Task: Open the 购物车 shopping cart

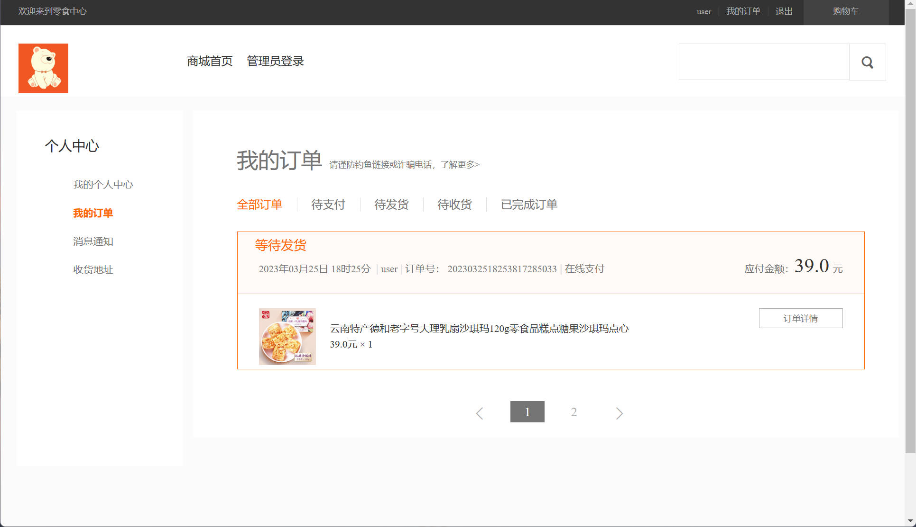Action: pyautogui.click(x=846, y=11)
